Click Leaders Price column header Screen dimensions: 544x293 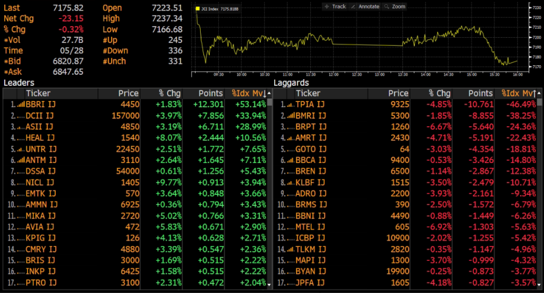pos(129,93)
